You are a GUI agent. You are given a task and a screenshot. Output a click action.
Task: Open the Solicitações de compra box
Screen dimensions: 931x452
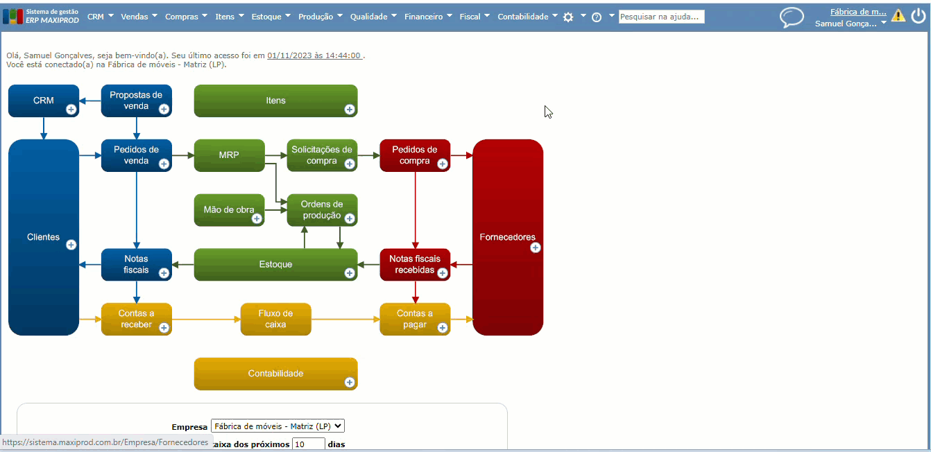point(322,155)
